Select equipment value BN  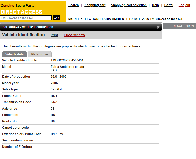coord(53,115)
